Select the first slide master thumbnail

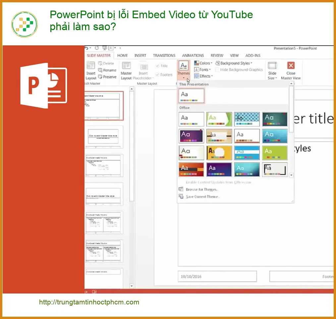pos(104,106)
